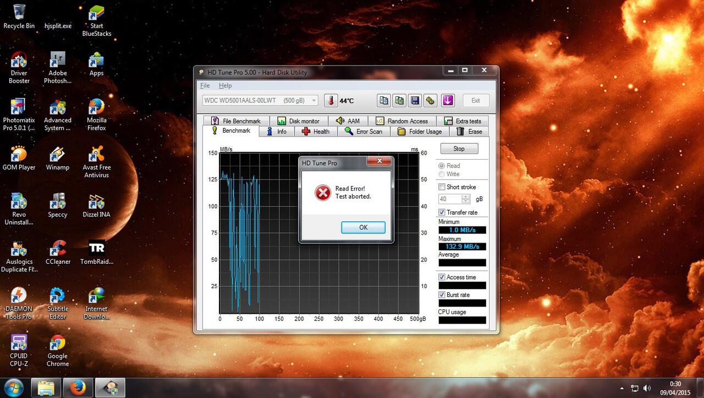704x398 pixels.
Task: Open Firefox from the taskbar
Action: tap(78, 388)
